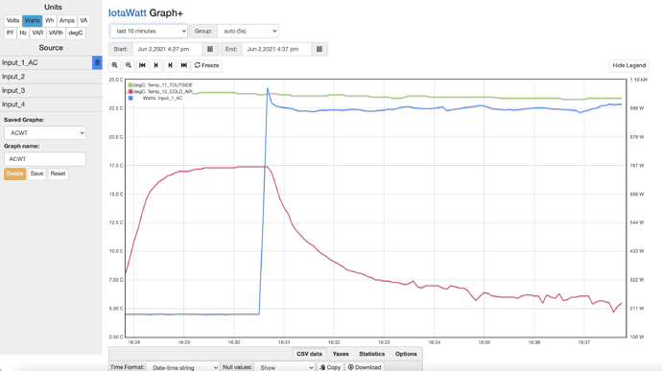This screenshot has width=662, height=371.
Task: Open the Saved Graphs ACWT dropdown
Action: [x=45, y=132]
